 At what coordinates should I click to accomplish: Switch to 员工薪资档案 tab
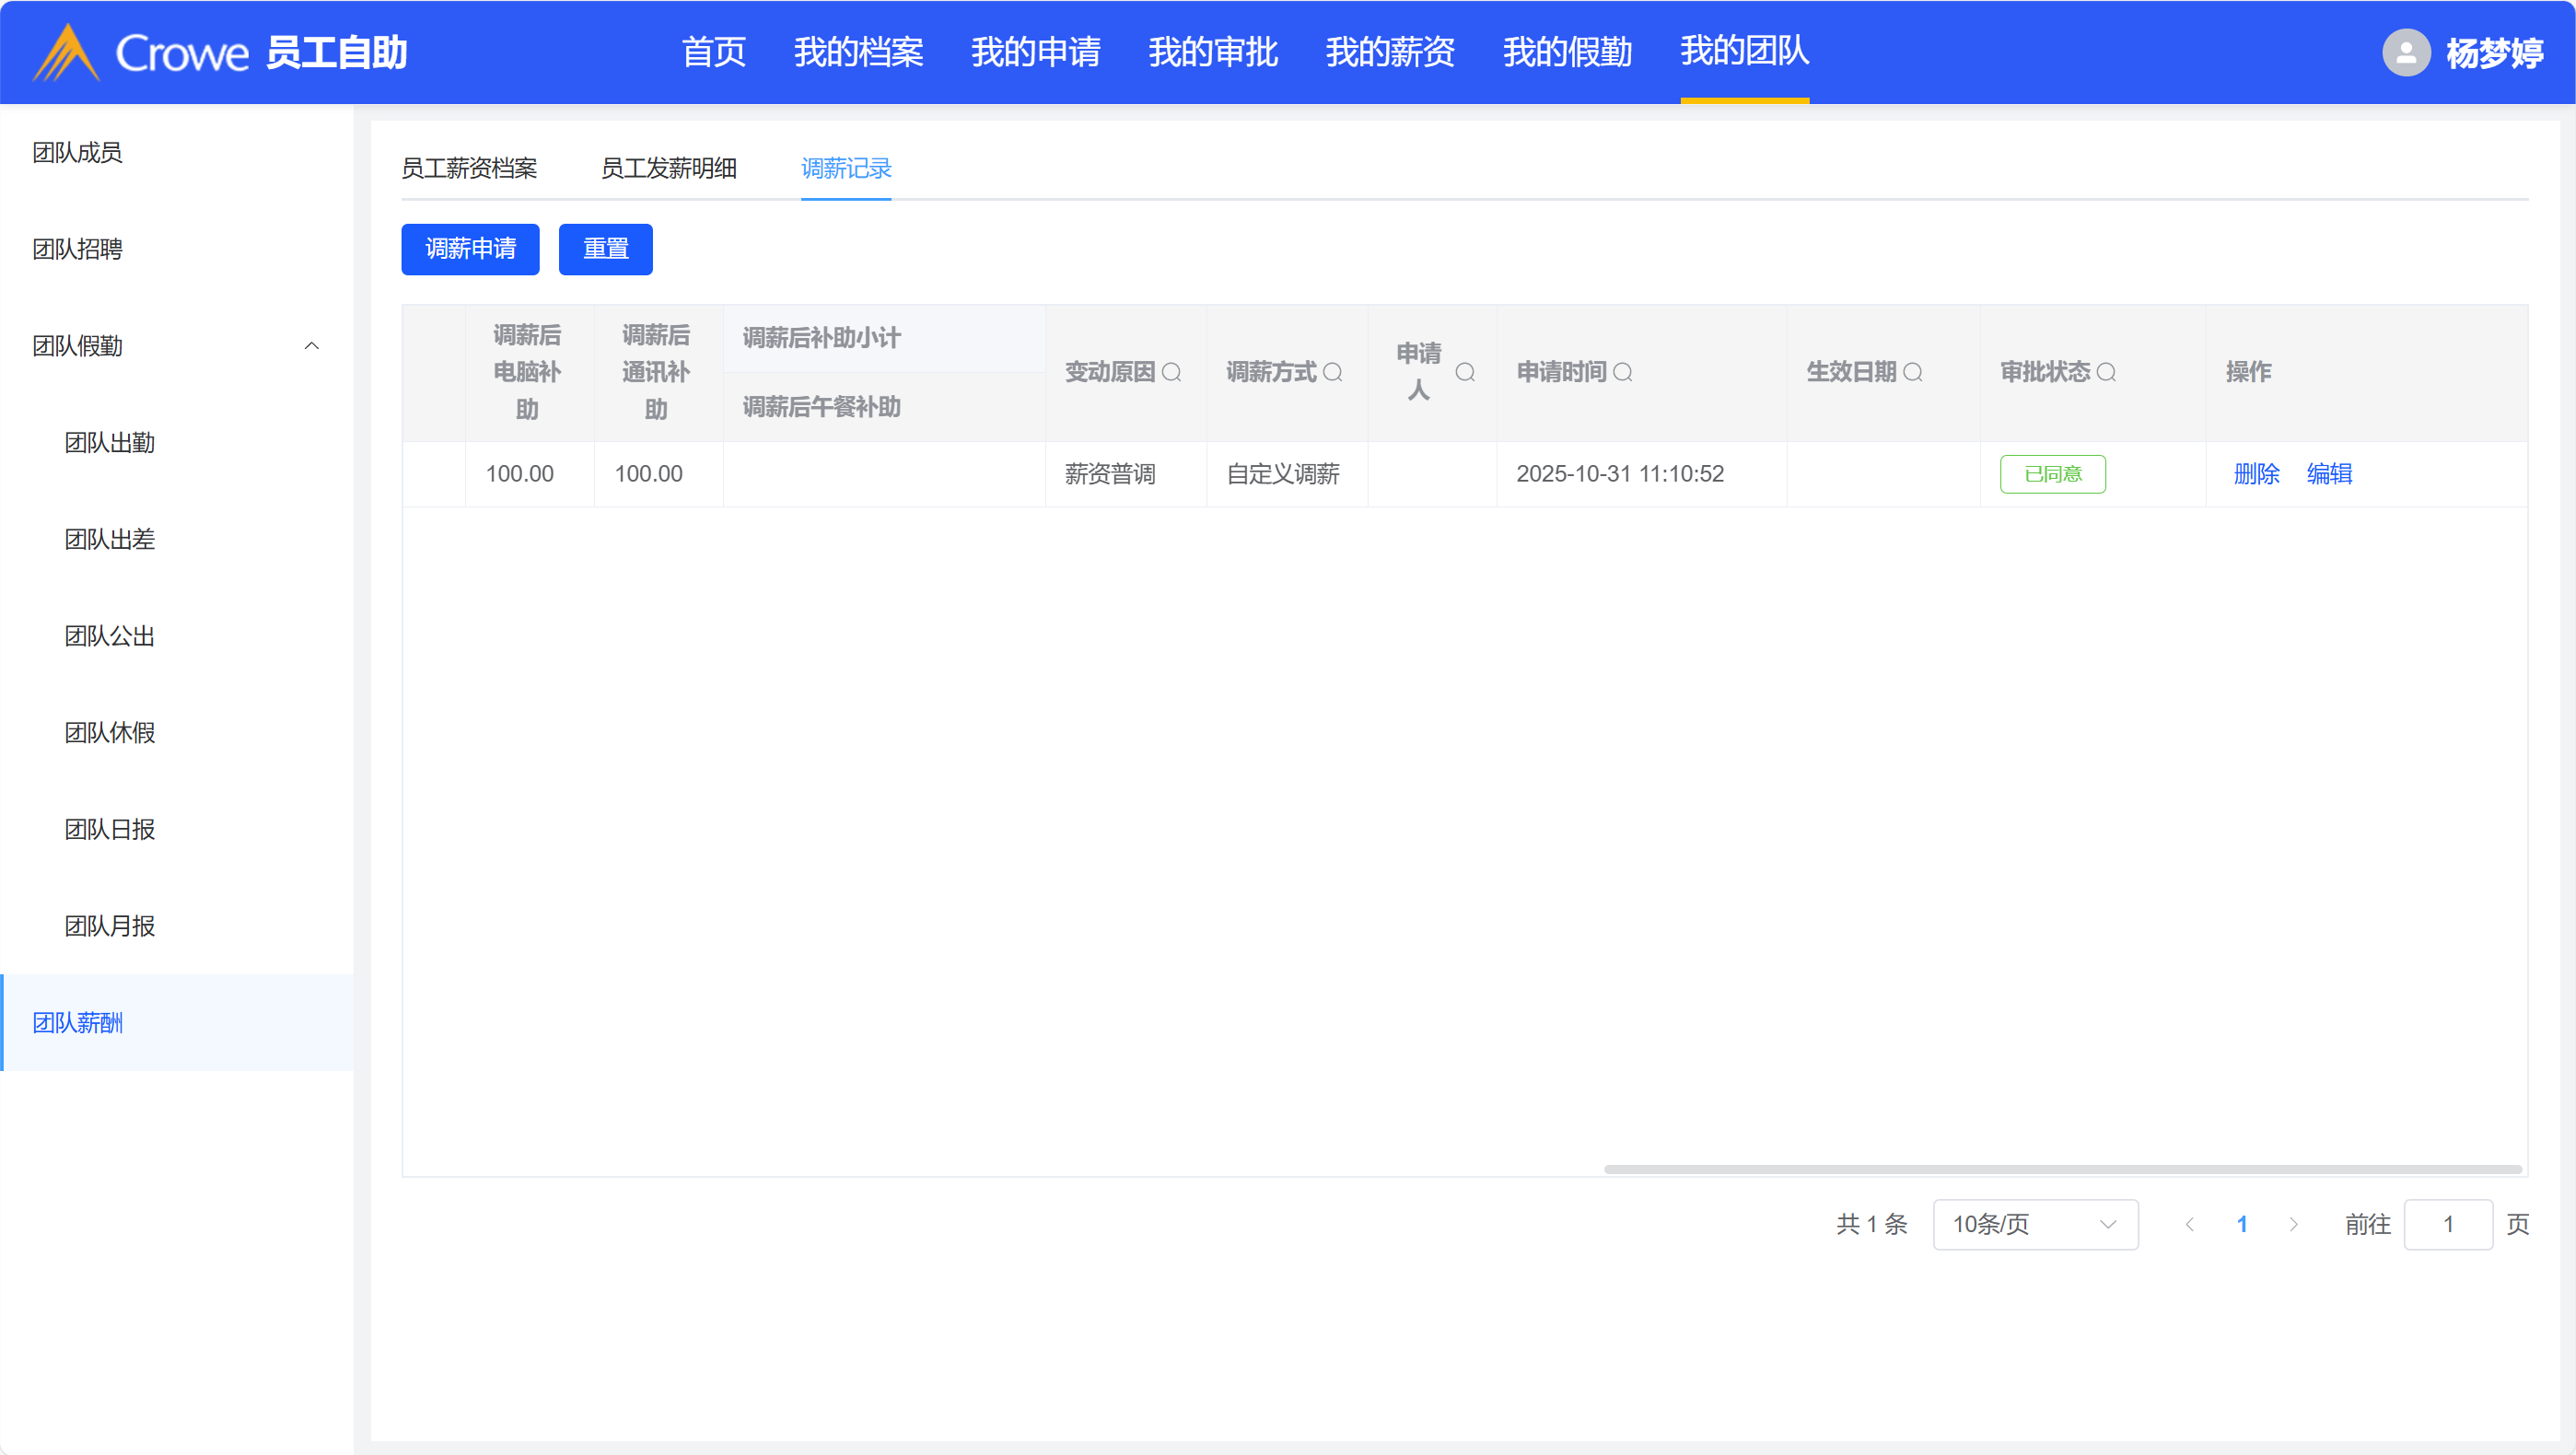[x=469, y=168]
